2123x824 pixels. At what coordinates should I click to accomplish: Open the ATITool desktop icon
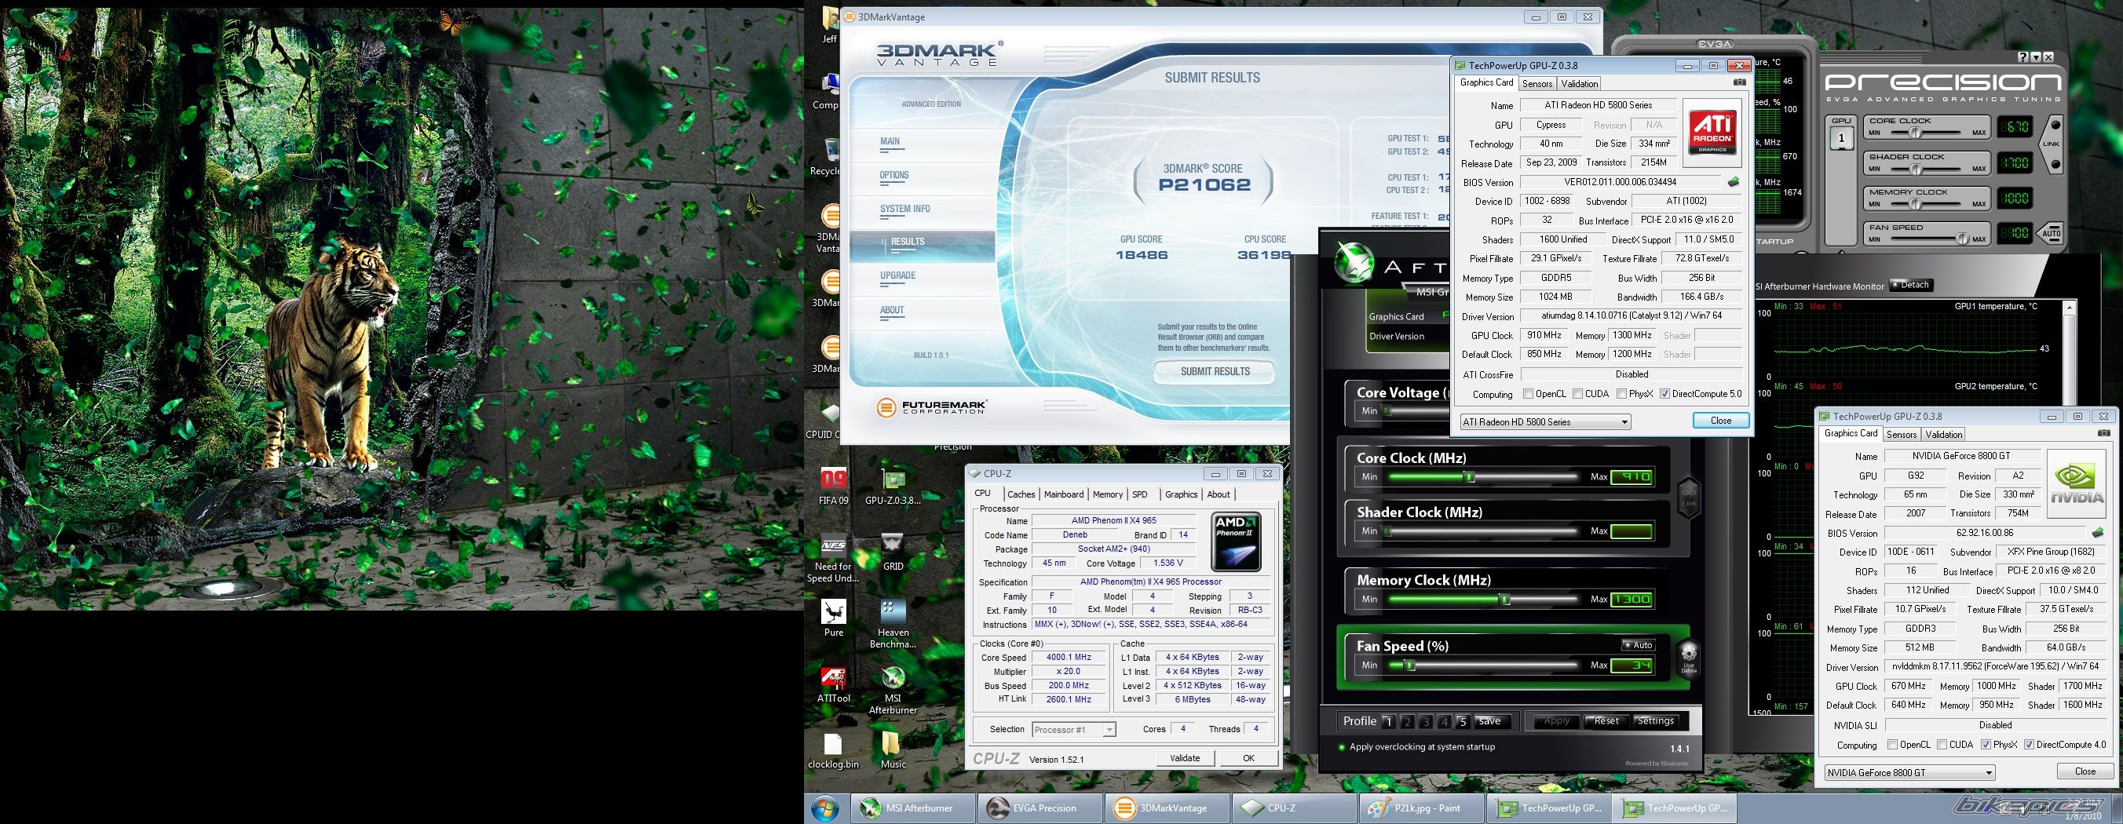tap(833, 679)
